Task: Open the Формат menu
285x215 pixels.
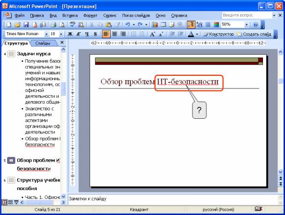Action: pyautogui.click(x=90, y=16)
